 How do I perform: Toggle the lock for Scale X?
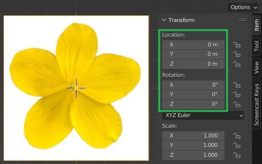pos(237,136)
